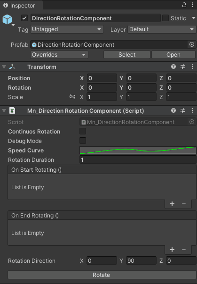Click the Rotation Direction label
This screenshot has width=197, height=284.
[32, 260]
